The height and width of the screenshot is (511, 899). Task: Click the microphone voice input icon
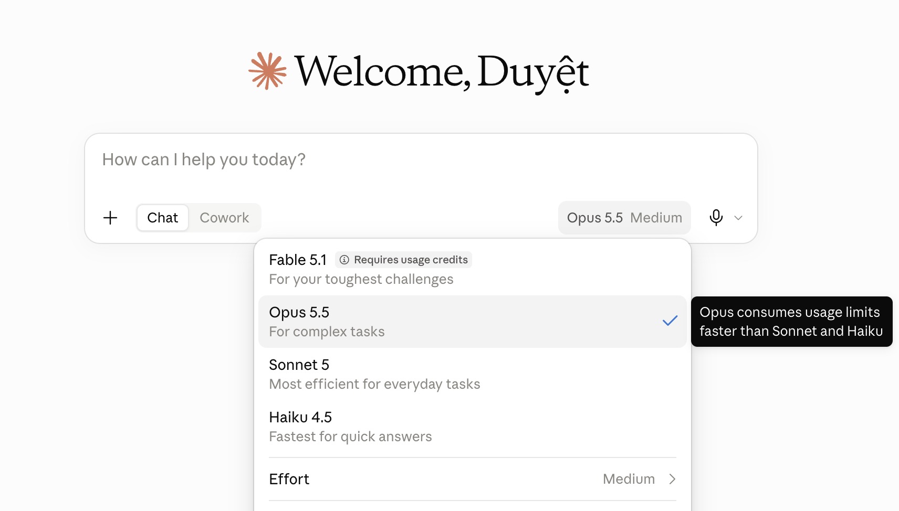tap(716, 217)
